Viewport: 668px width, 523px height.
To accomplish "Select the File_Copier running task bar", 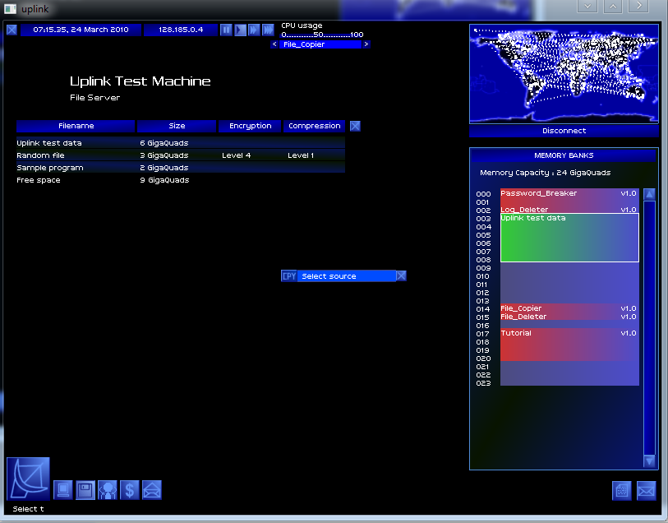I will click(x=320, y=44).
